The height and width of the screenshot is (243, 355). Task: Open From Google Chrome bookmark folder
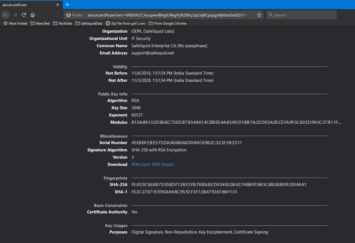click(167, 23)
